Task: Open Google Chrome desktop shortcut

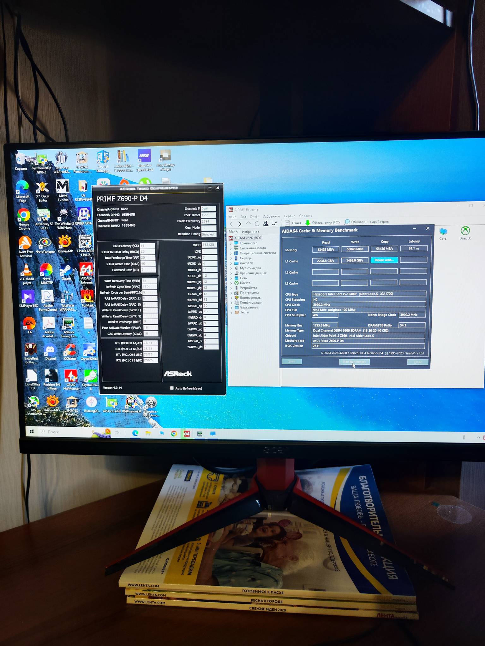Action: (24, 219)
